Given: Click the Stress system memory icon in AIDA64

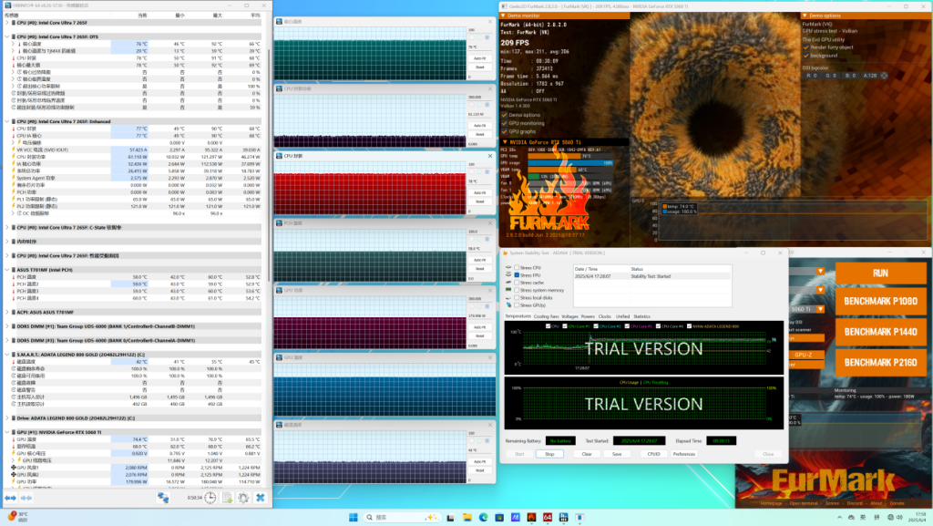Looking at the screenshot, I should (x=508, y=291).
